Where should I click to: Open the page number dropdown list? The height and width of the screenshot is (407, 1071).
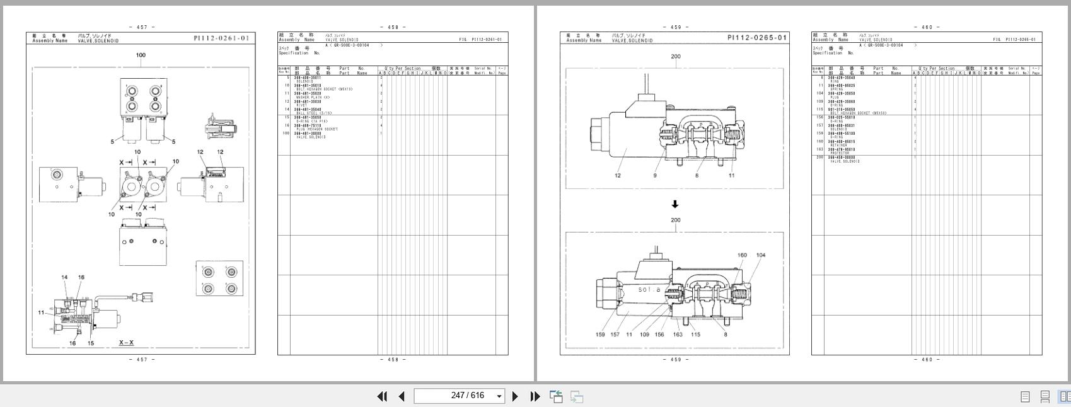coord(499,396)
